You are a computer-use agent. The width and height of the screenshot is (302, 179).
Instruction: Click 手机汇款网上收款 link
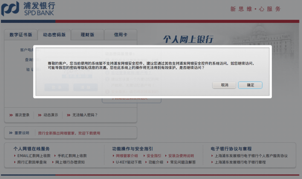(x=72, y=156)
